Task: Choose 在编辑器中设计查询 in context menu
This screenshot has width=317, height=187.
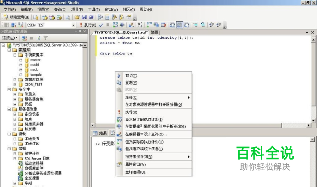Action: [x=153, y=134]
